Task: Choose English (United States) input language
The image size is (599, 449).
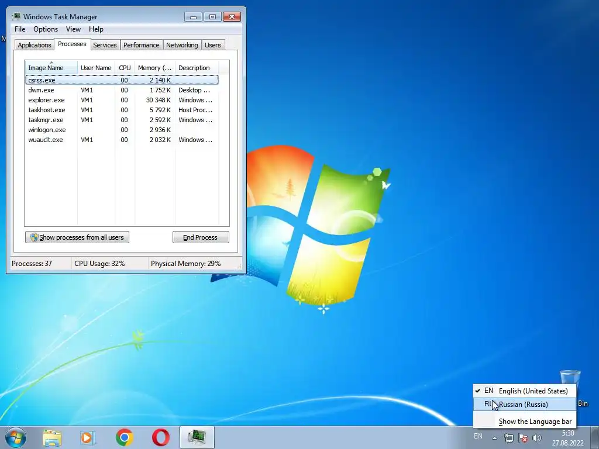Action: [525, 391]
